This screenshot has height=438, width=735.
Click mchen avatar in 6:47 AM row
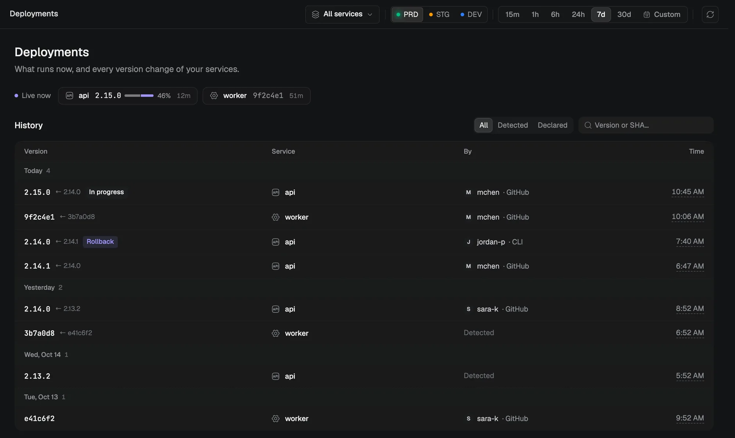[x=468, y=266]
